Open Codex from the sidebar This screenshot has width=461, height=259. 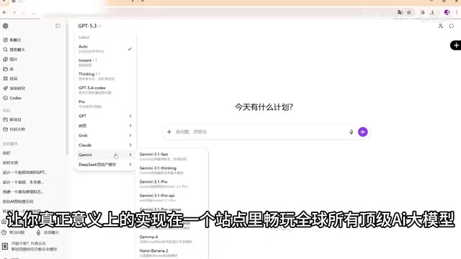tap(12, 98)
